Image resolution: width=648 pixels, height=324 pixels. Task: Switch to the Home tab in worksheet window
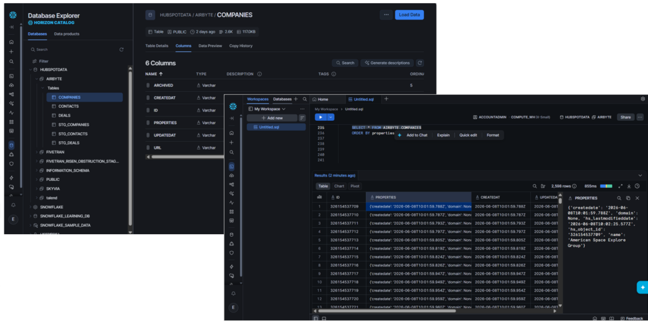point(320,99)
